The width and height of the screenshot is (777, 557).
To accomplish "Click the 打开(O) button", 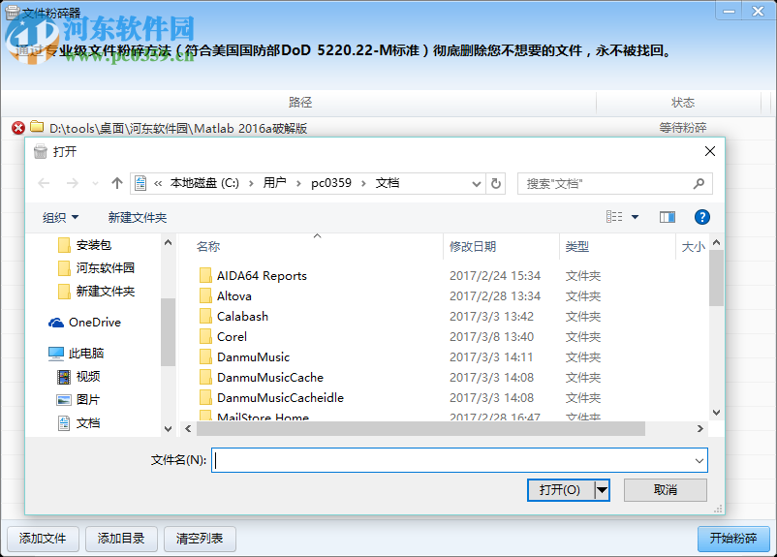I will pos(560,490).
